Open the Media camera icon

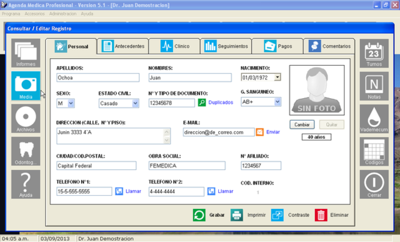[x=26, y=86]
